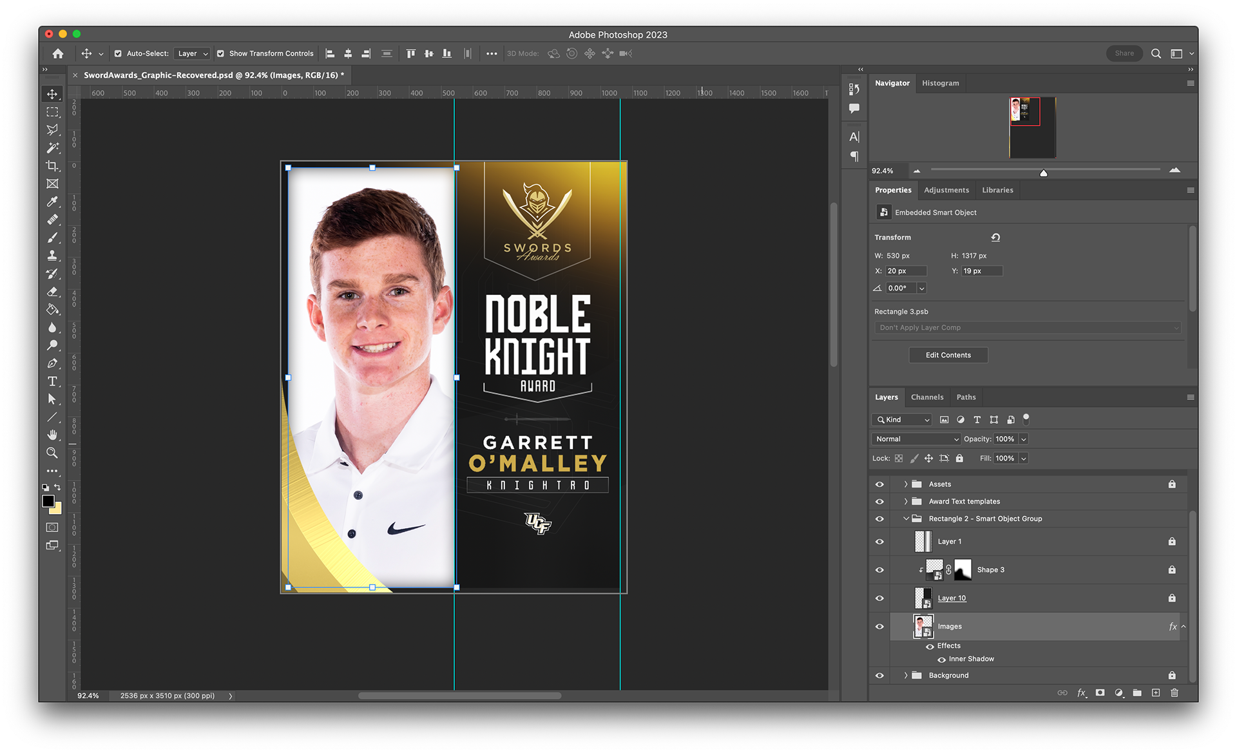Screen dimensions: 1237x753
Task: Choose the Lasso tool
Action: [x=52, y=130]
